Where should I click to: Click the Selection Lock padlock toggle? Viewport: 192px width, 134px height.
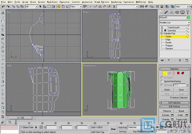pyautogui.click(x=36, y=127)
